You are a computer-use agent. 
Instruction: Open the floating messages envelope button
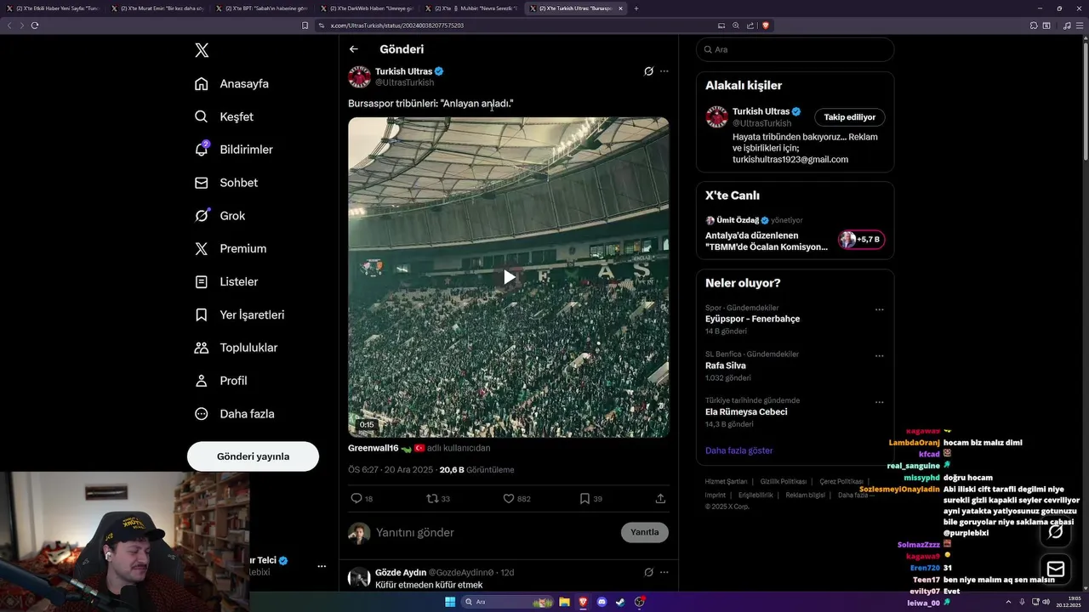[x=1056, y=569]
